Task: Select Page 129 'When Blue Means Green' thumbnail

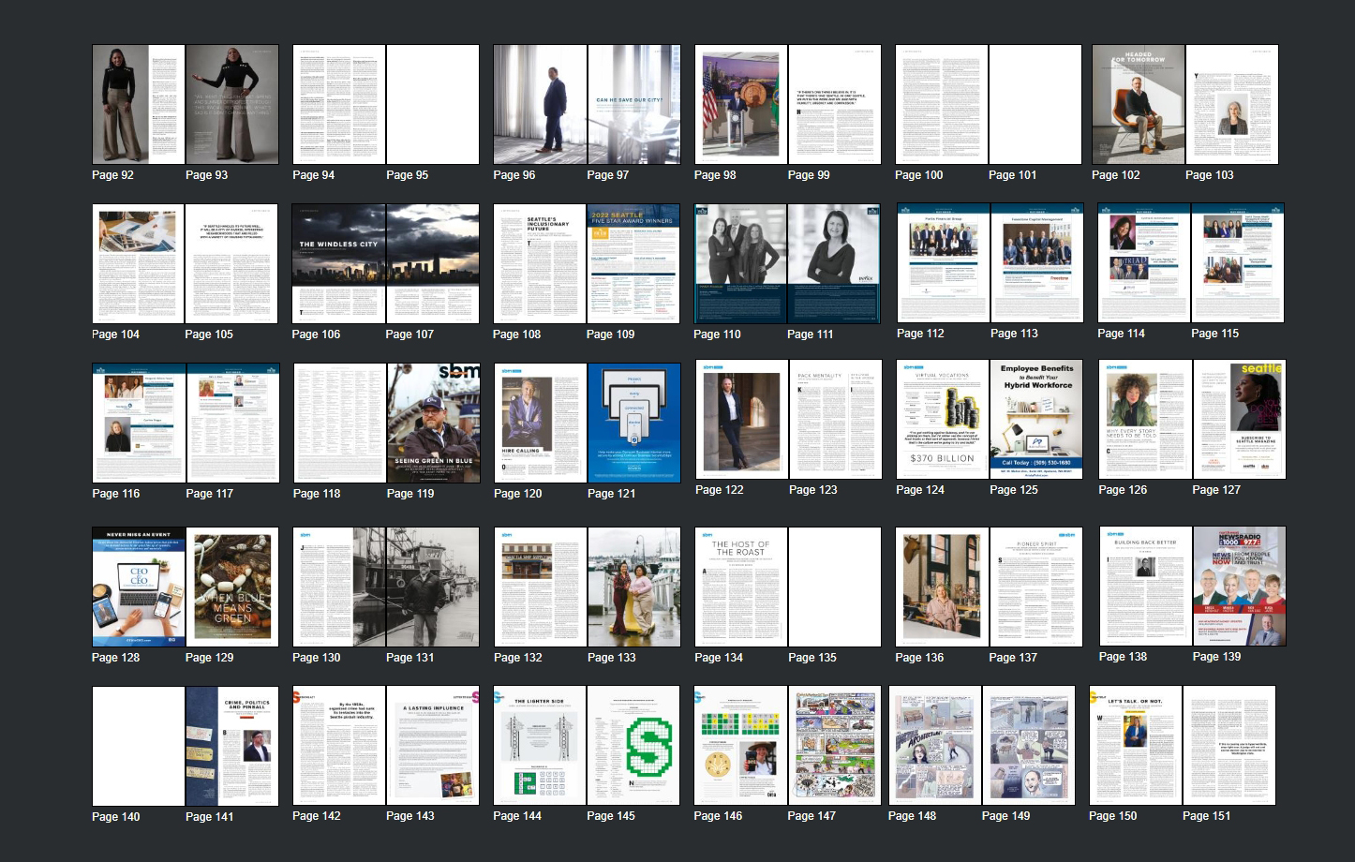Action: 232,587
